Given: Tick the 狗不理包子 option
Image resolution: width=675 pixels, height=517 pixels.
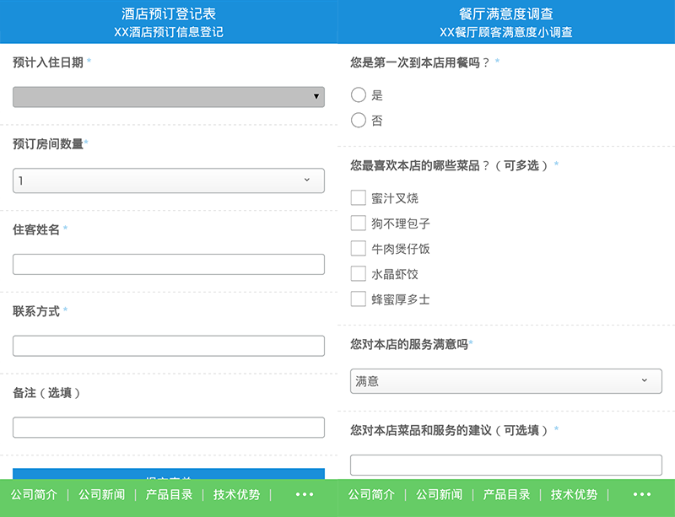Looking at the screenshot, I should pyautogui.click(x=359, y=223).
